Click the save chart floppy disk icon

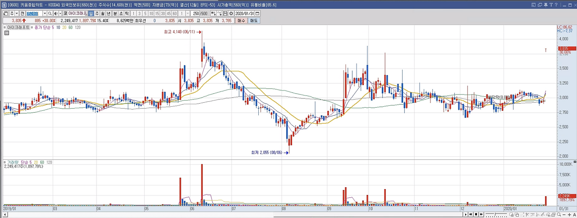click(x=224, y=14)
